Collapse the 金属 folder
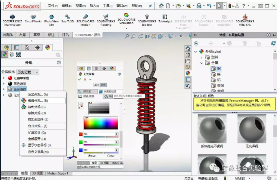 point(201,63)
